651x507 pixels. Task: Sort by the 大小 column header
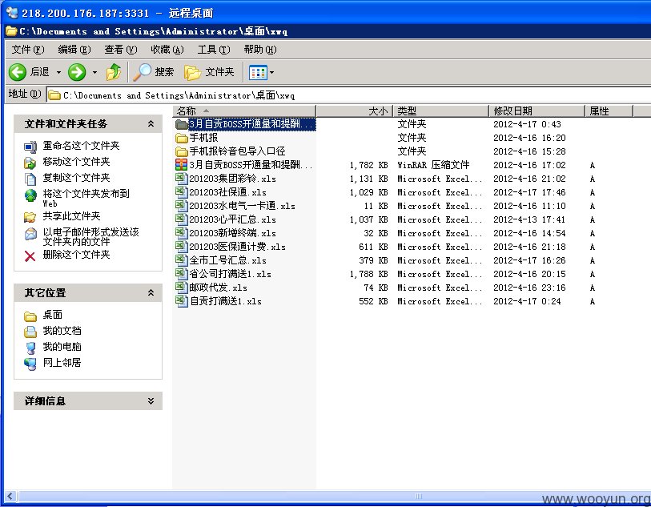[x=354, y=111]
